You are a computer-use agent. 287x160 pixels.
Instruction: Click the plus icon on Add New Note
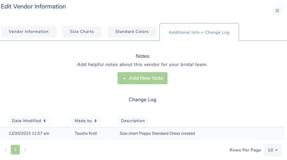point(124,78)
